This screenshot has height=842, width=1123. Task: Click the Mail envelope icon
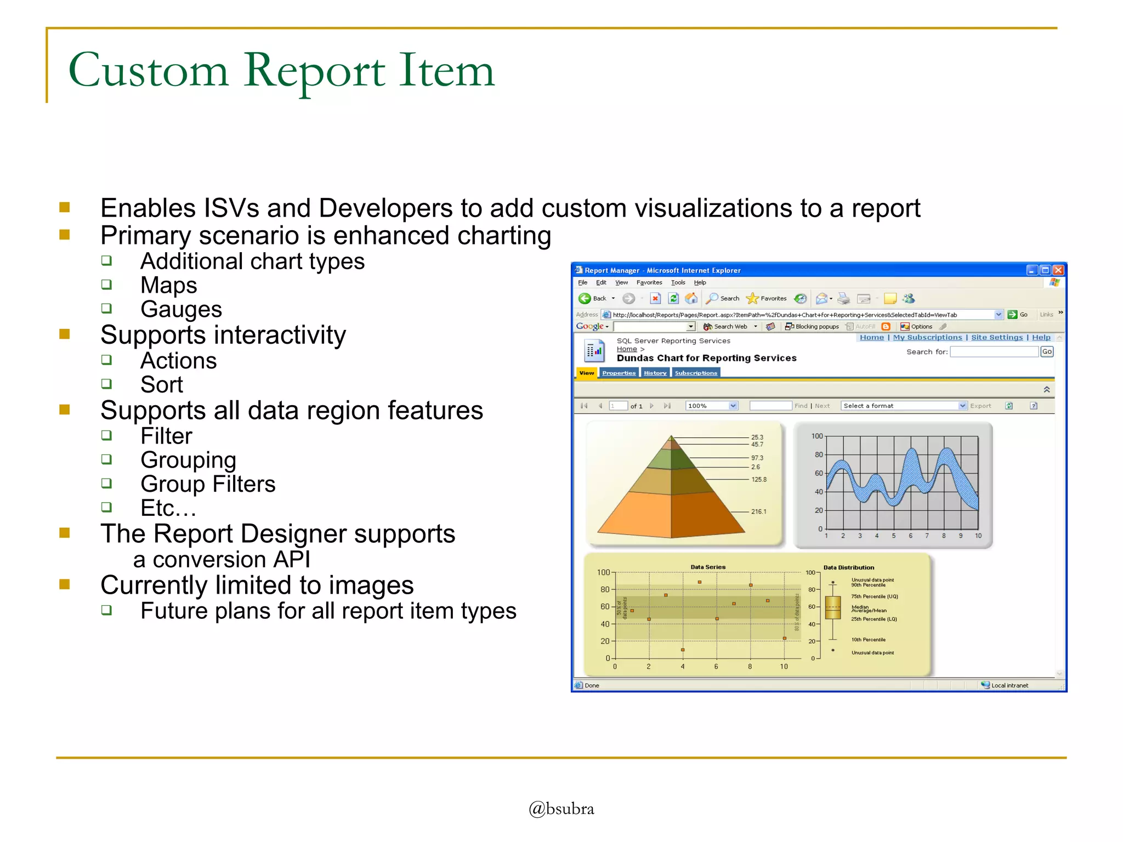821,299
